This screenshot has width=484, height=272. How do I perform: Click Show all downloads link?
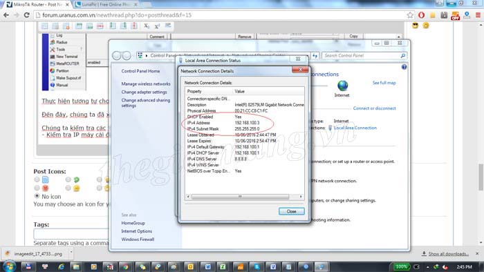(x=448, y=254)
